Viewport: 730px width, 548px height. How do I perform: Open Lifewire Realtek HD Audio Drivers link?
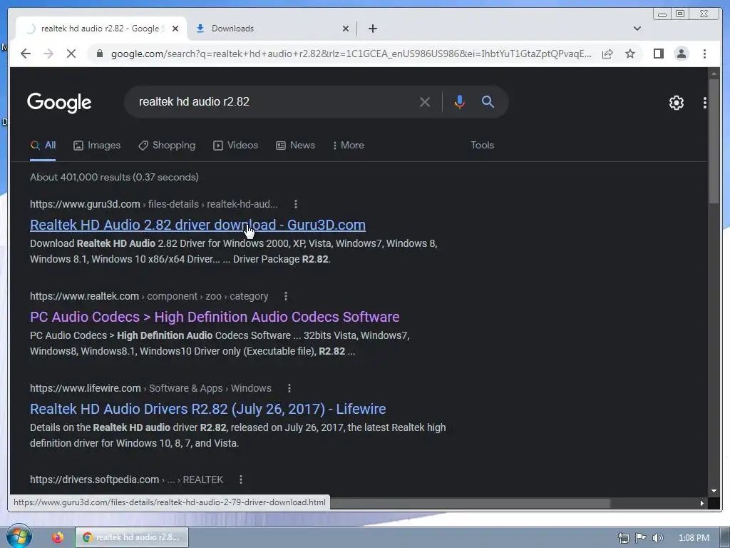207,409
